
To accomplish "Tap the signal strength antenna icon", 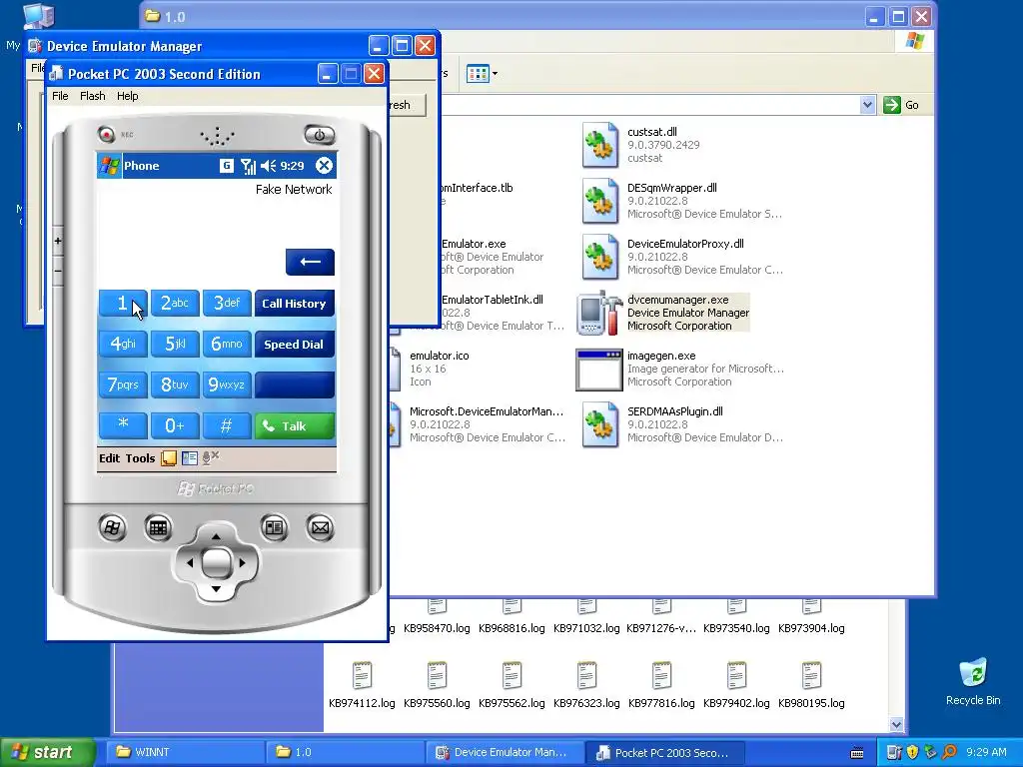I will pyautogui.click(x=248, y=167).
